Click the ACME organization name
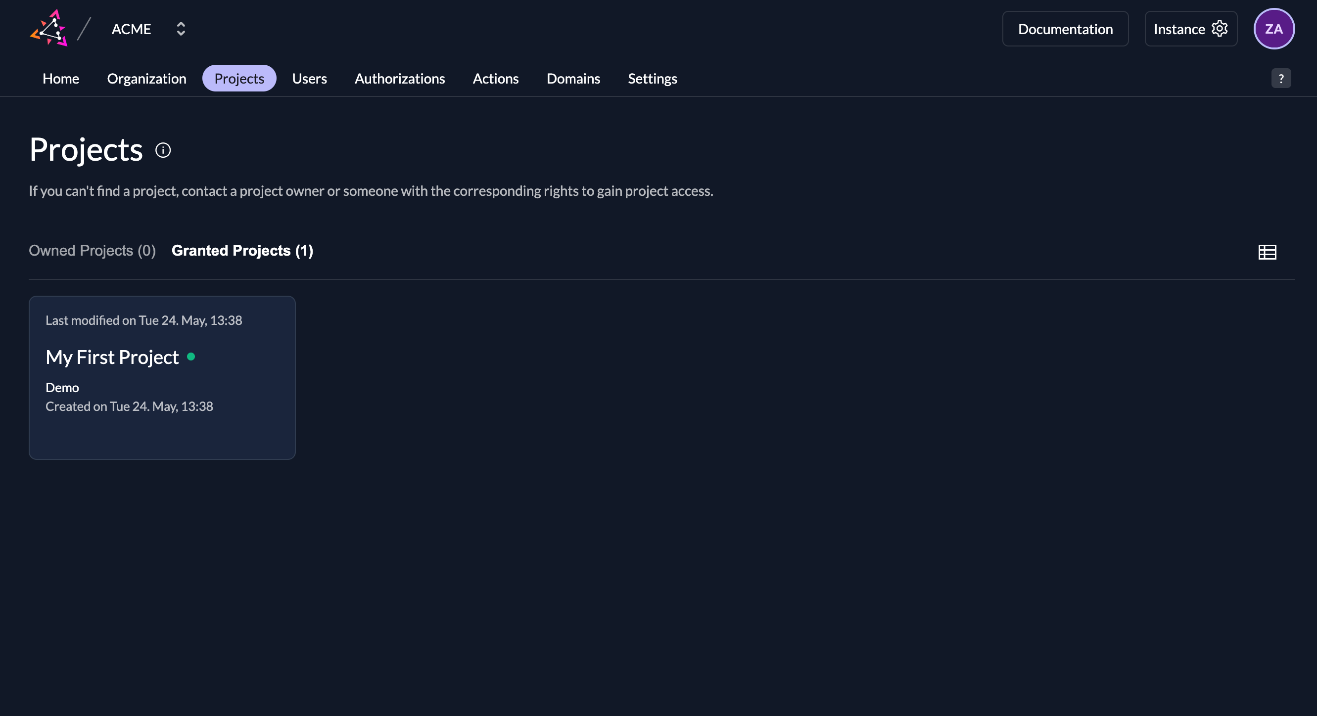 pyautogui.click(x=132, y=29)
